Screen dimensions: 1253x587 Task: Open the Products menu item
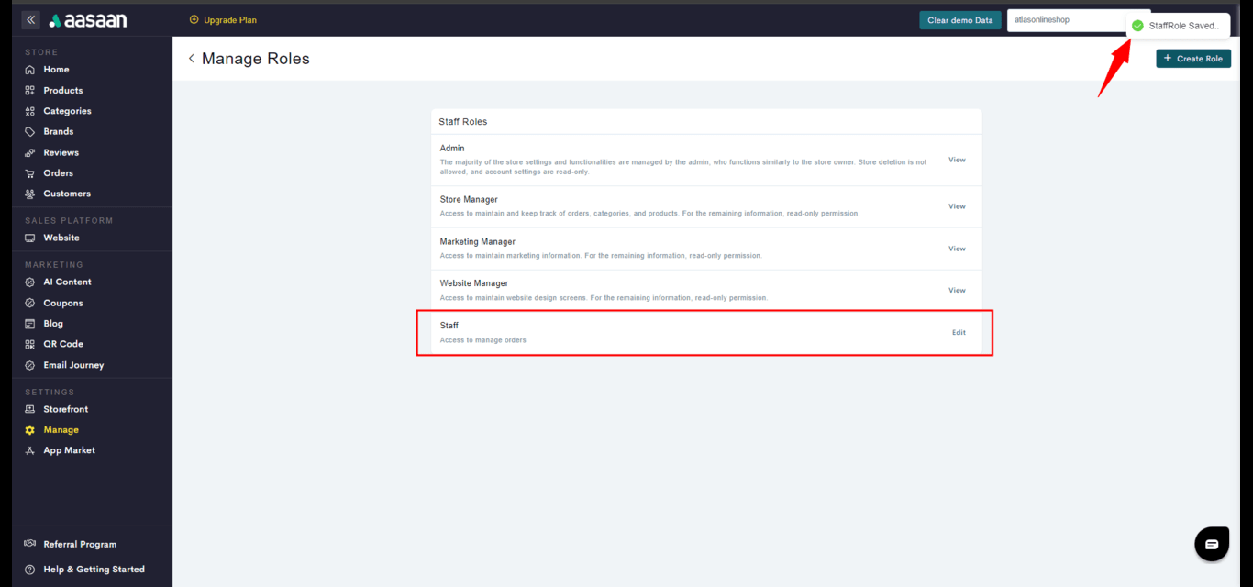point(62,91)
